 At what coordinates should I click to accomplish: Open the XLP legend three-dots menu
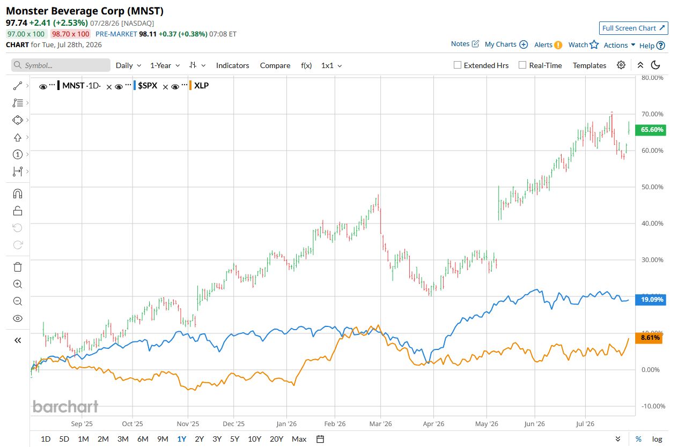[185, 85]
